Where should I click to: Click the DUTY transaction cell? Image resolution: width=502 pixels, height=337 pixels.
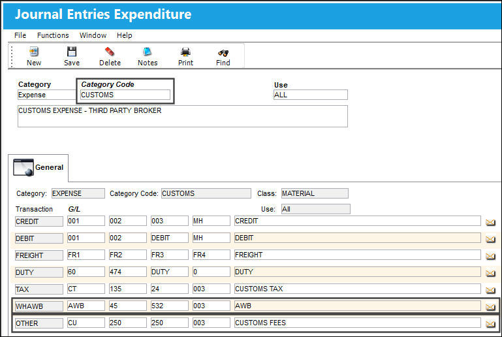[39, 272]
